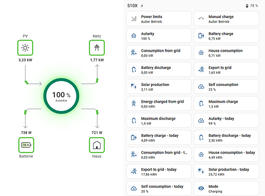Click the Battery charge icon
265x196 pixels.
point(201,36)
